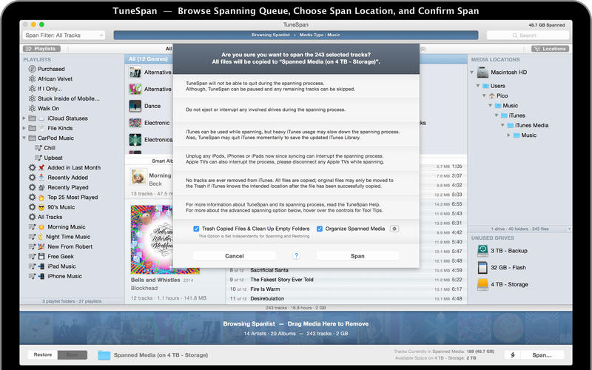592x370 pixels.
Task: Select the Bells and Whistles album artwork
Action: pos(152,239)
